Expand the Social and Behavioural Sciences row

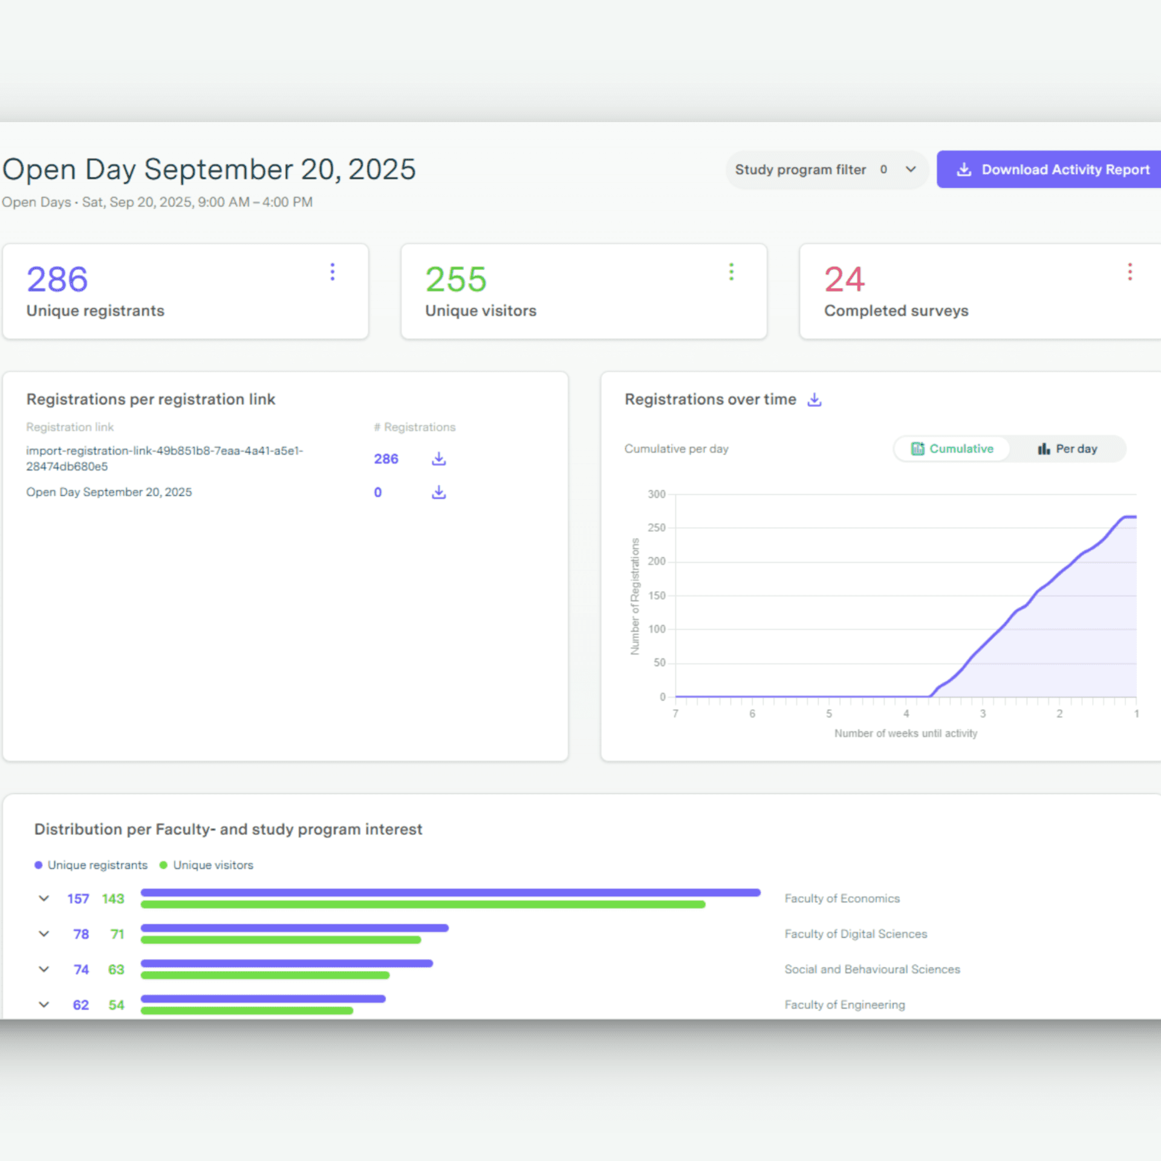pyautogui.click(x=44, y=969)
